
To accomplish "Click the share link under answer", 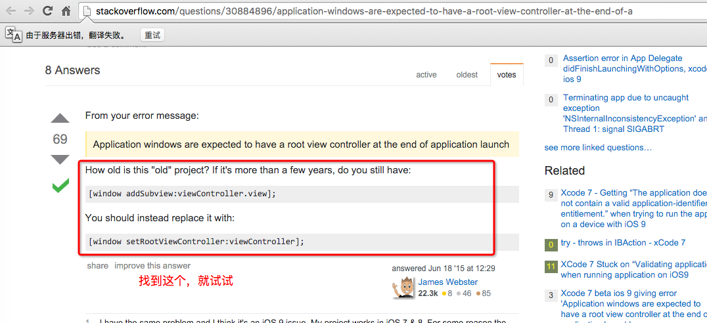I will [x=97, y=266].
